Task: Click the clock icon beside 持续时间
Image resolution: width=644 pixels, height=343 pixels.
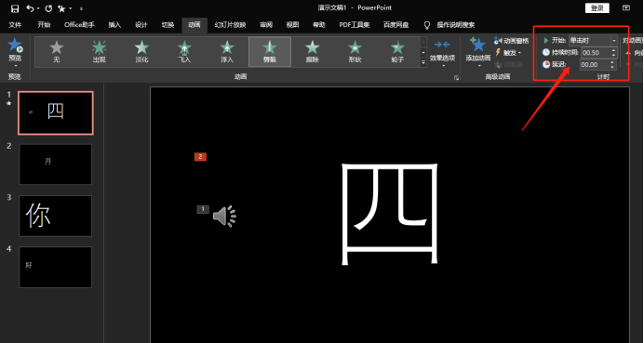Action: click(x=546, y=52)
